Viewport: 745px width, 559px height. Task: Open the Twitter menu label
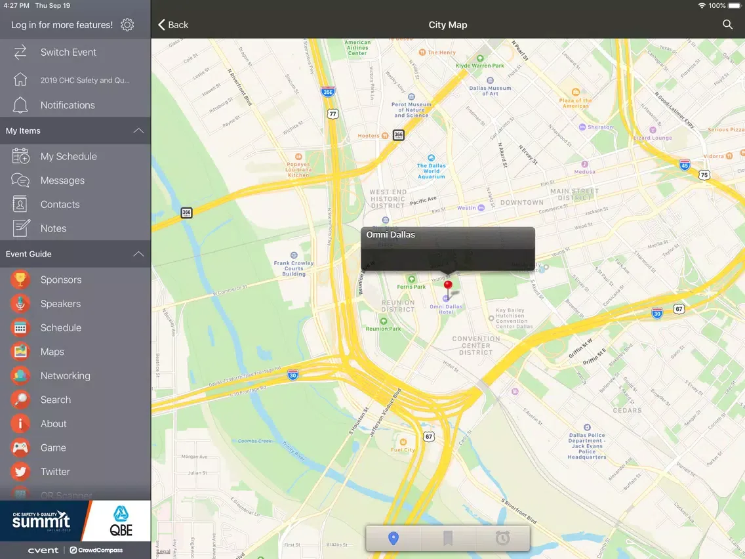(55, 472)
